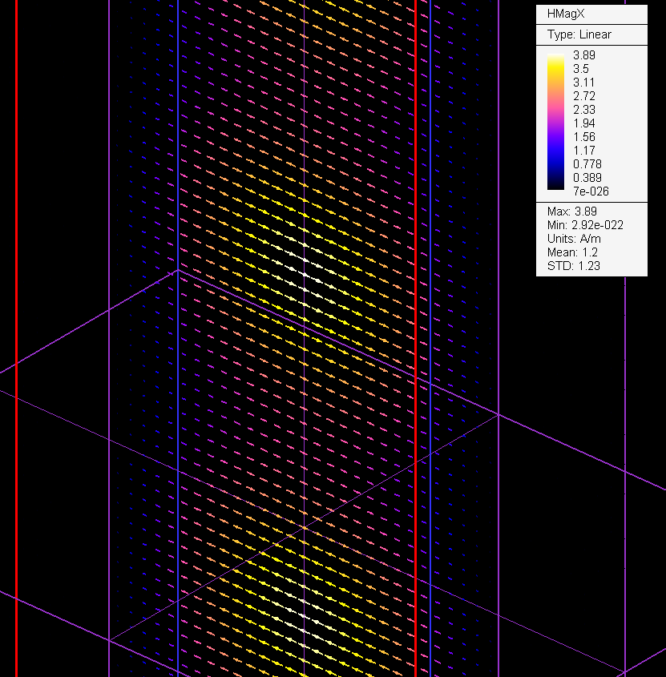Click the Type: Linear scale label

(579, 34)
